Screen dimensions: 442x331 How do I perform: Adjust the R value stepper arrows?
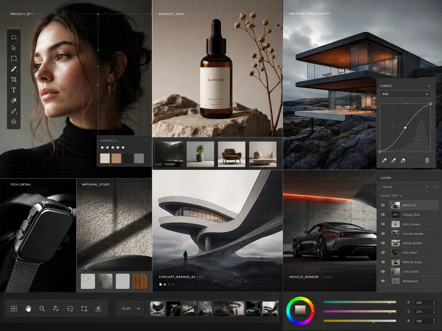click(434, 302)
